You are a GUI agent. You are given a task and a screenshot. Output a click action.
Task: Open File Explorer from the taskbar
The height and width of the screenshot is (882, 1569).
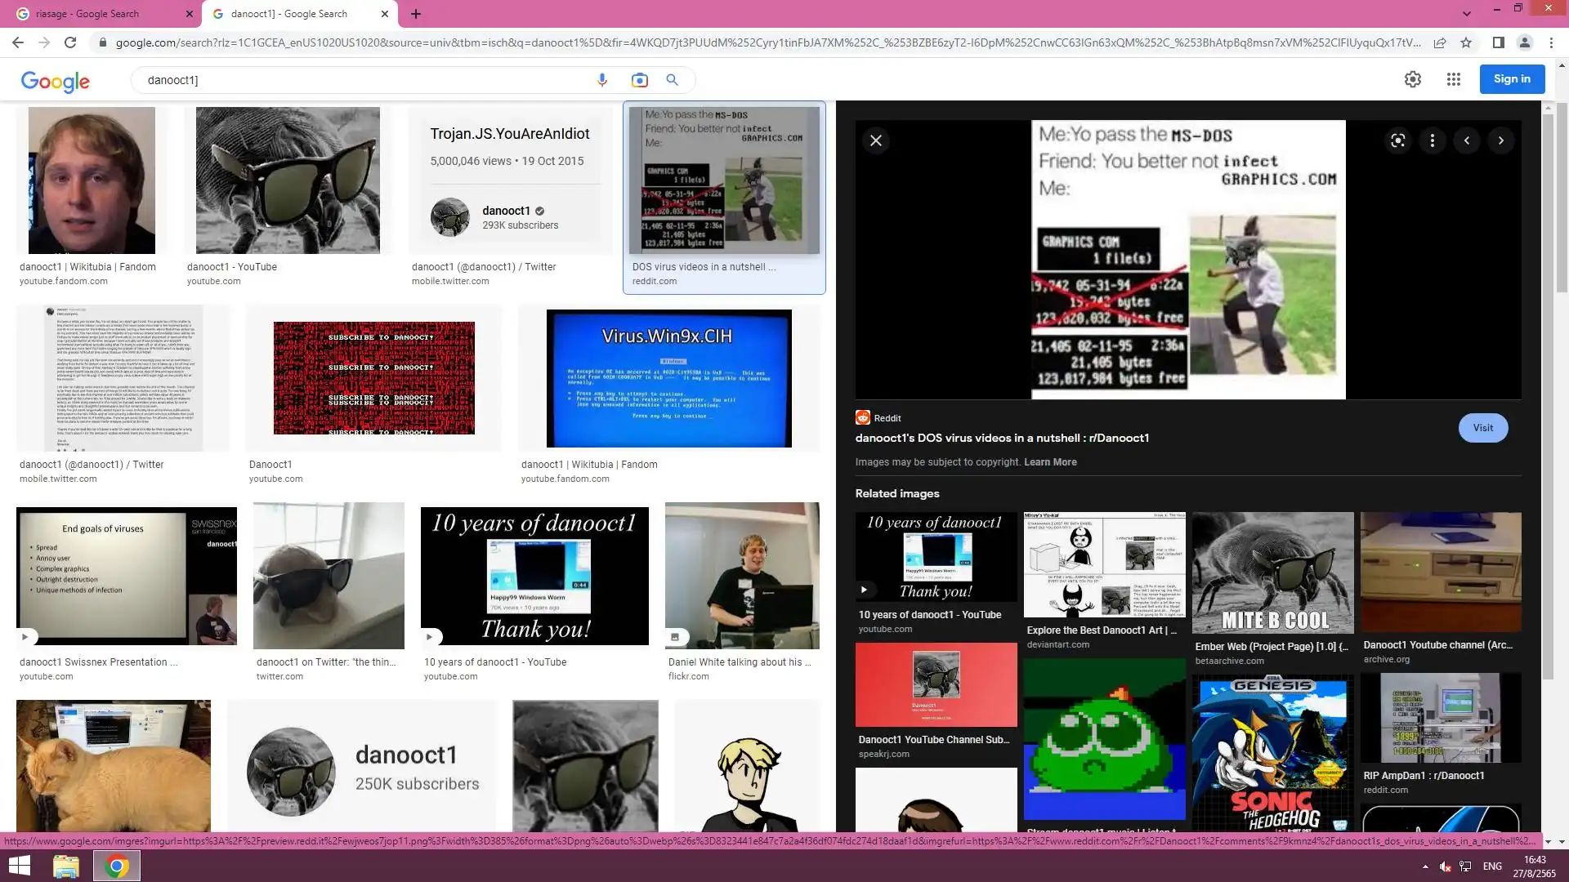(65, 866)
